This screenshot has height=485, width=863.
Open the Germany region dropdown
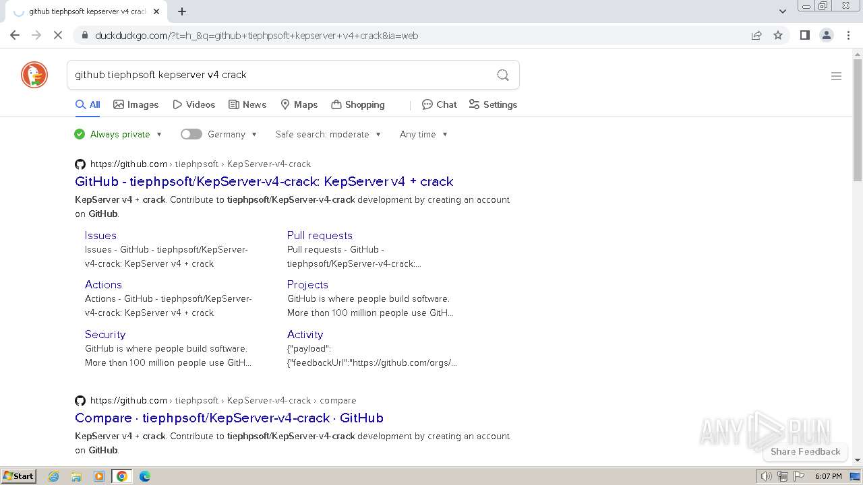pos(233,134)
